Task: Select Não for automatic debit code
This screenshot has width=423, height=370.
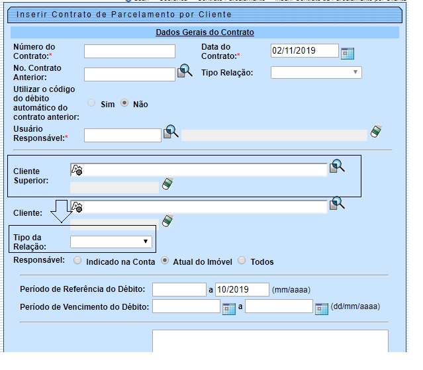Action: [124, 104]
